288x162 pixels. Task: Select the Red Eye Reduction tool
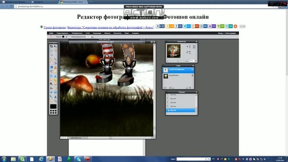coord(51,88)
